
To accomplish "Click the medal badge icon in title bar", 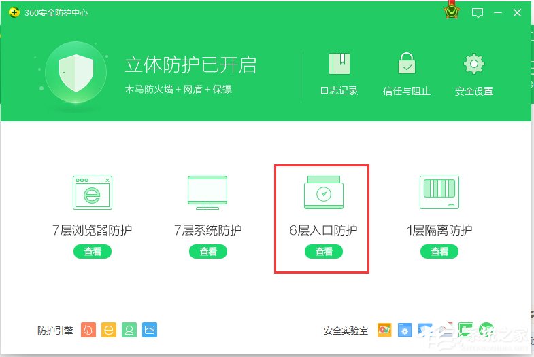I will point(451,12).
